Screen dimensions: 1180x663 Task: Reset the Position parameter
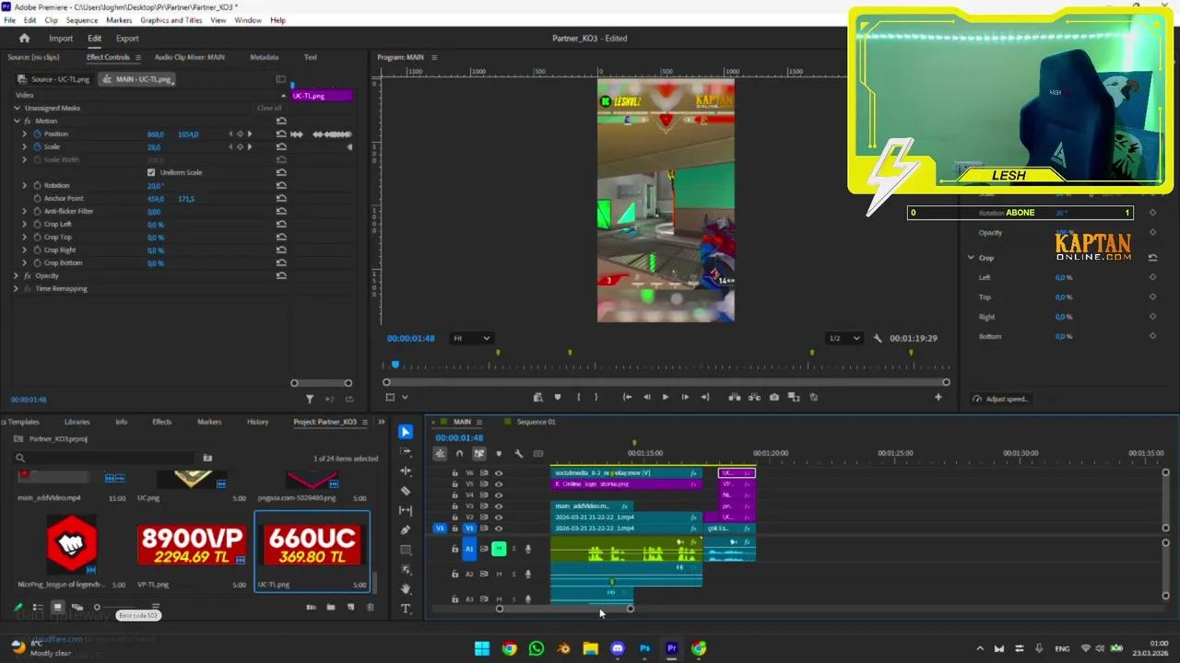281,134
